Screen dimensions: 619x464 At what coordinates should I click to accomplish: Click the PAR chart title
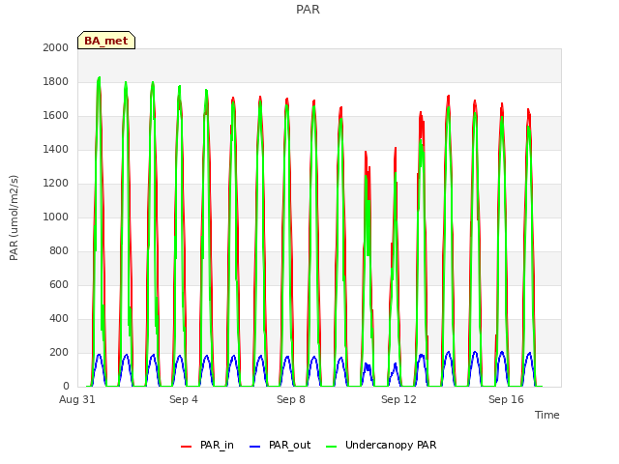point(308,9)
